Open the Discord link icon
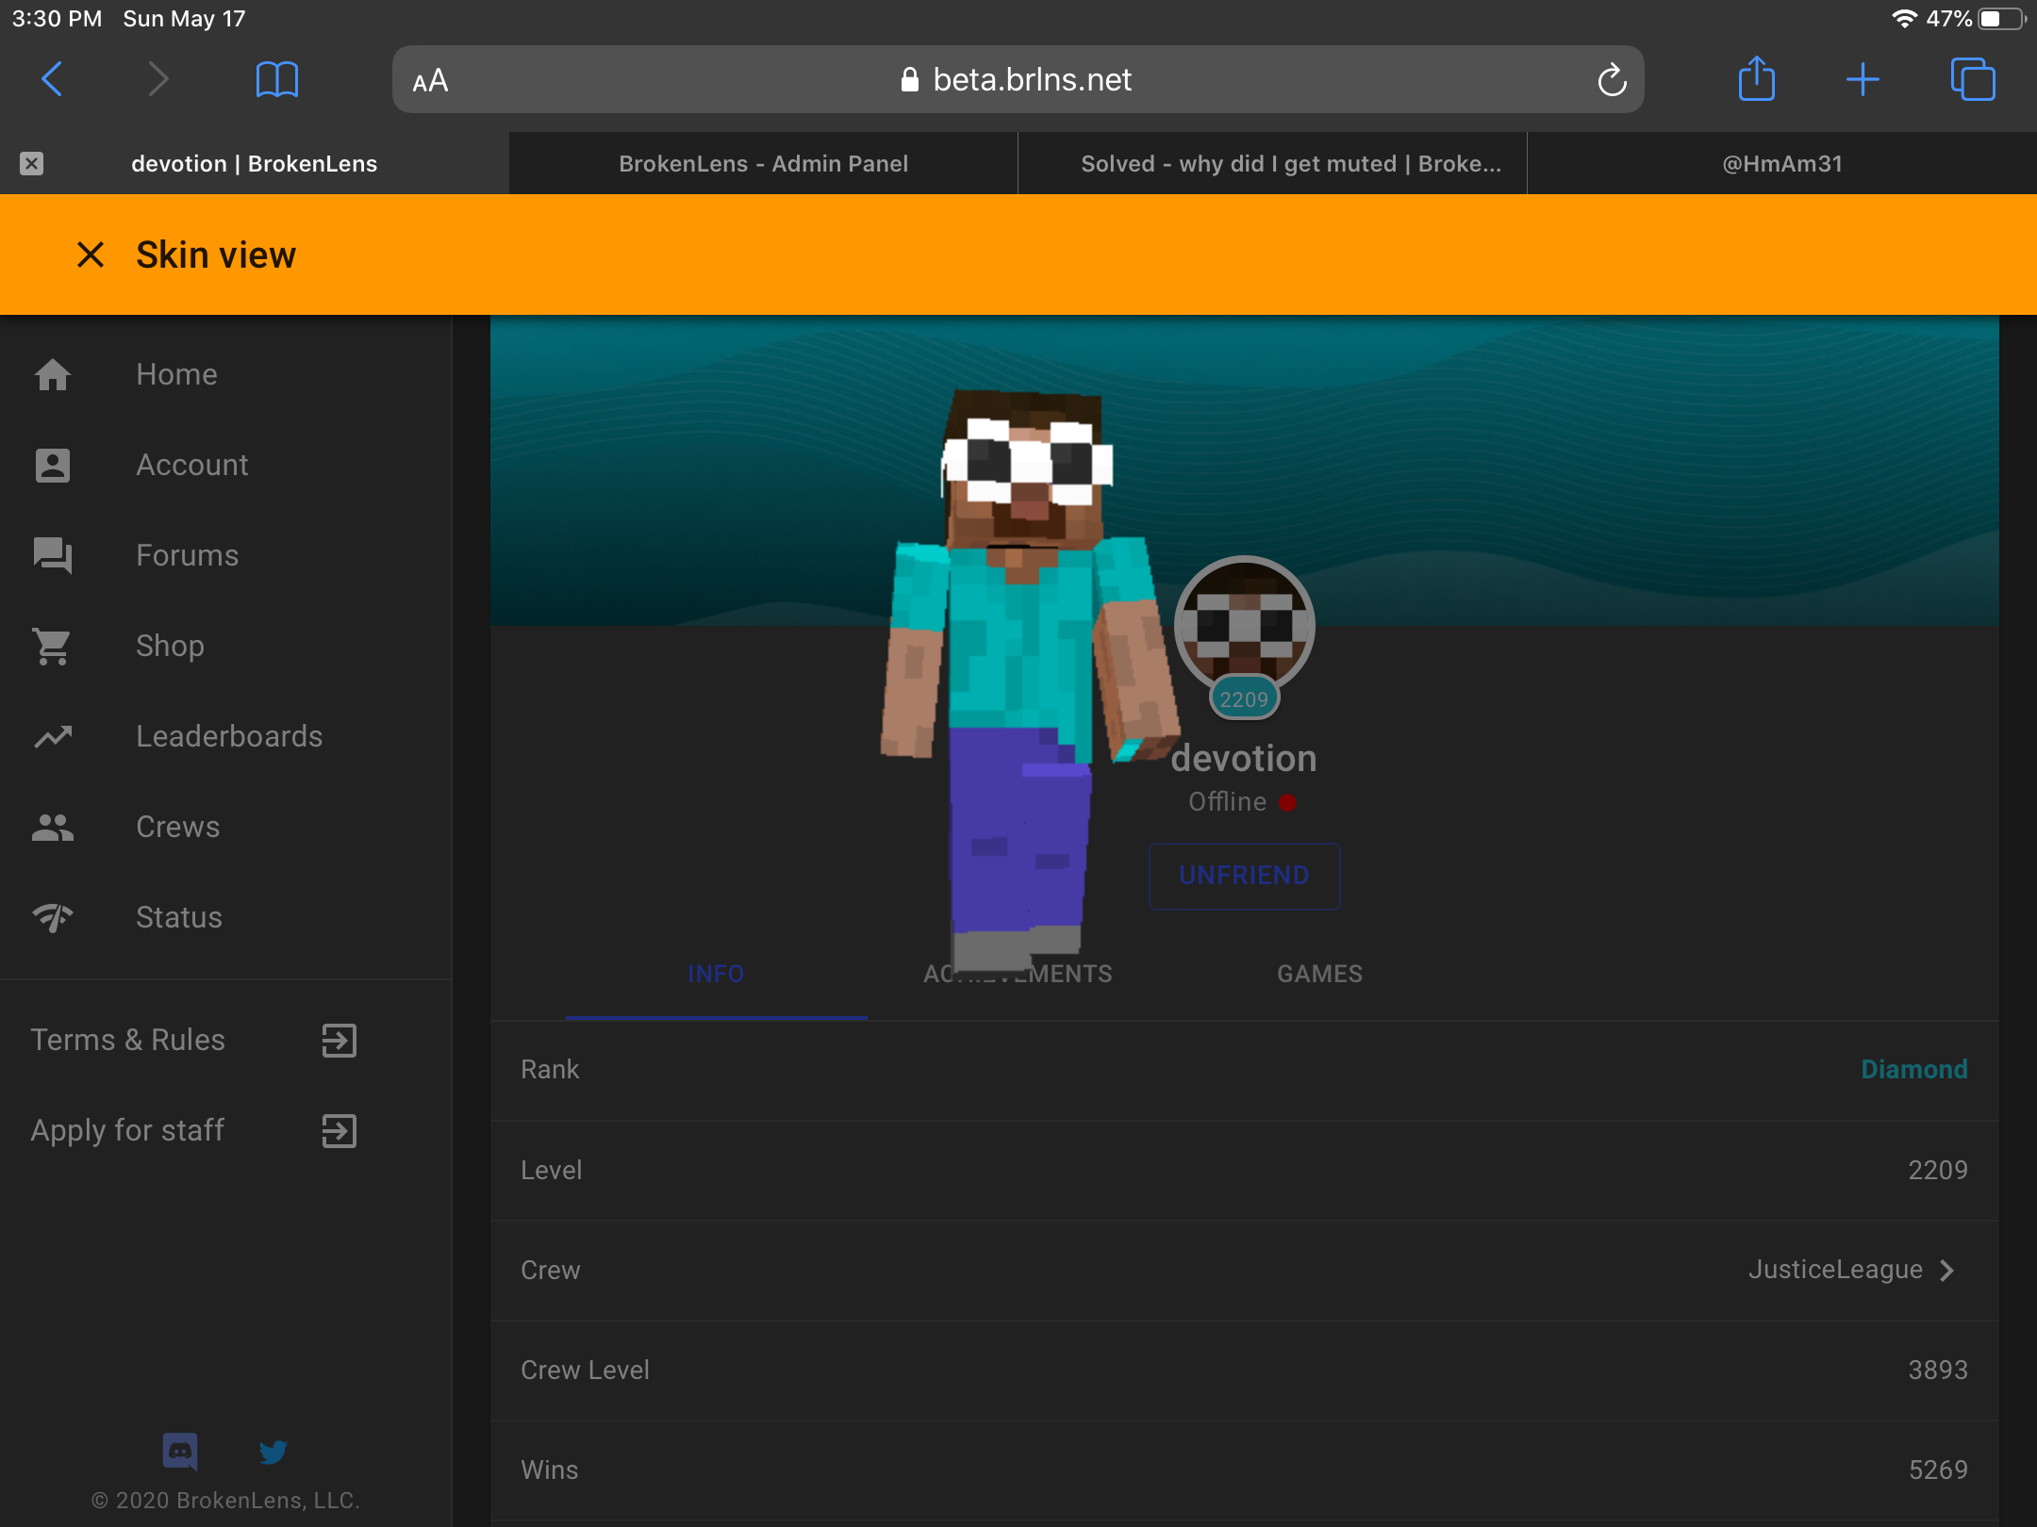This screenshot has height=1527, width=2037. (x=180, y=1452)
